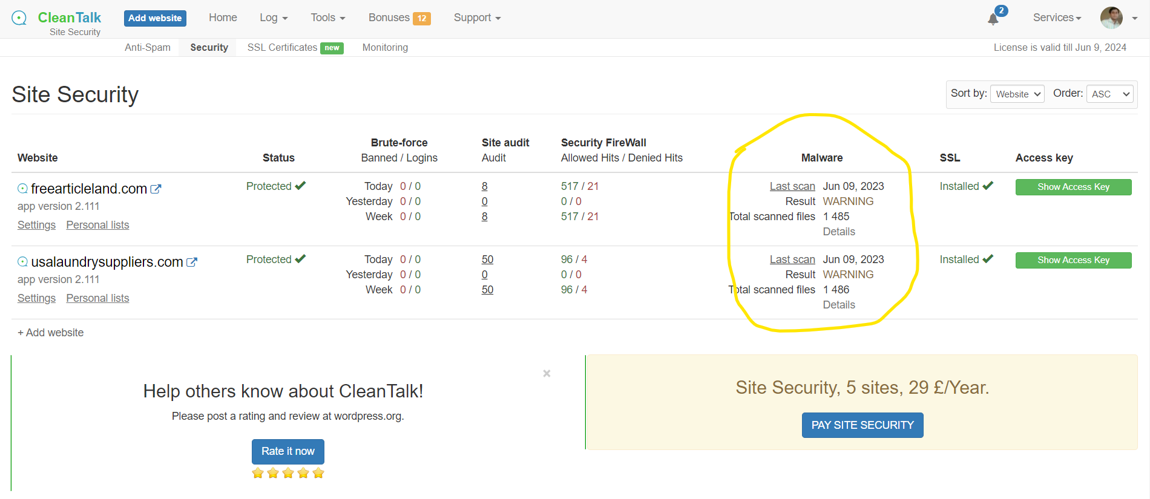1150x499 pixels.
Task: Click weekly audit count 8 for freearticleland.com
Action: 485,217
